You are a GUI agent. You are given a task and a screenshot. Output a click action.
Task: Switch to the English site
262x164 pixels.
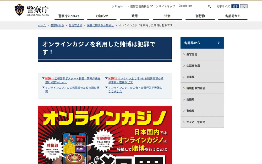pyautogui.click(x=119, y=6)
